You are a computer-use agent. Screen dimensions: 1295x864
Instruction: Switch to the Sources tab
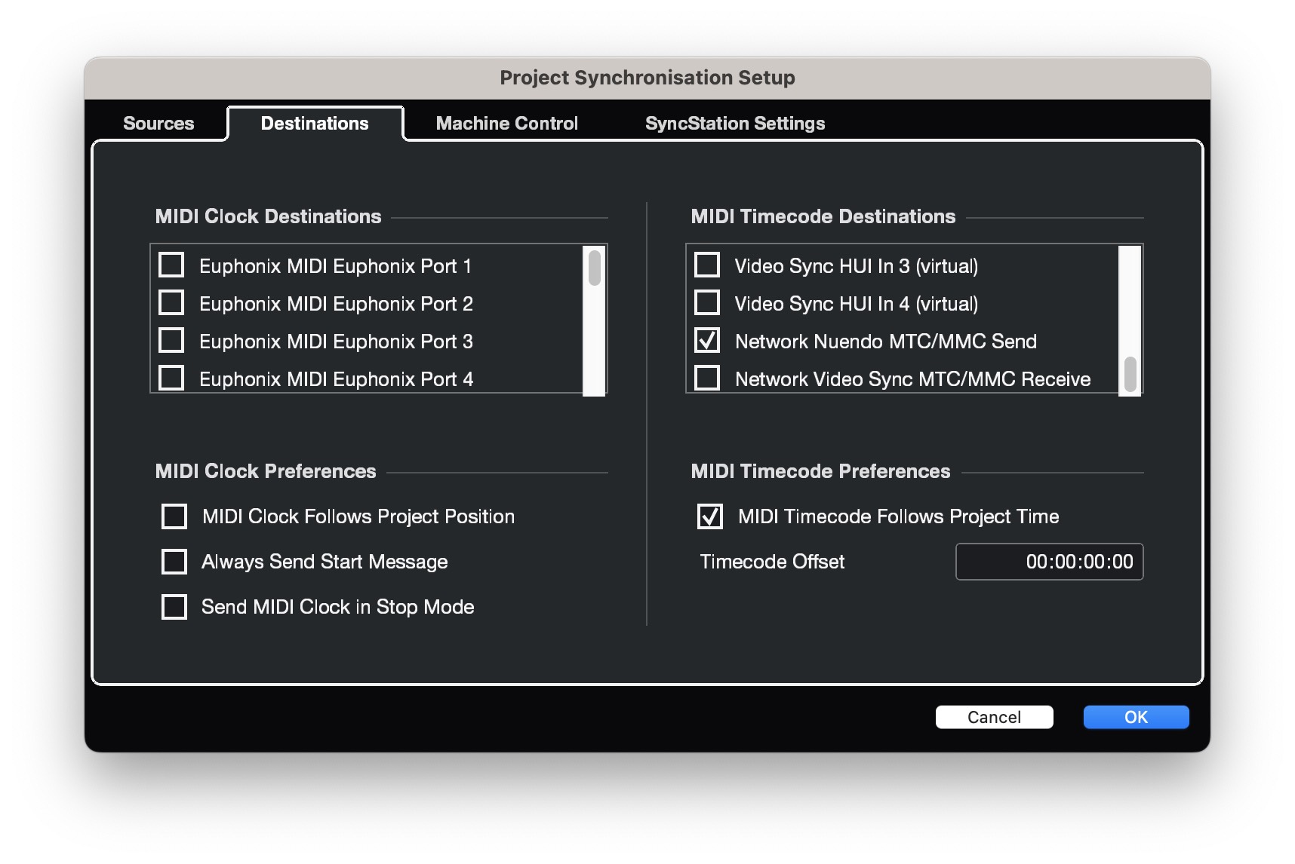click(x=158, y=123)
